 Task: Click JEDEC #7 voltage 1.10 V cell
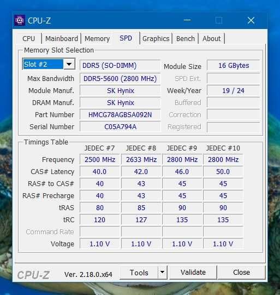tap(100, 244)
